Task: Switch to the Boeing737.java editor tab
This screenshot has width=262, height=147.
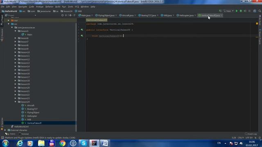Action: 148,16
